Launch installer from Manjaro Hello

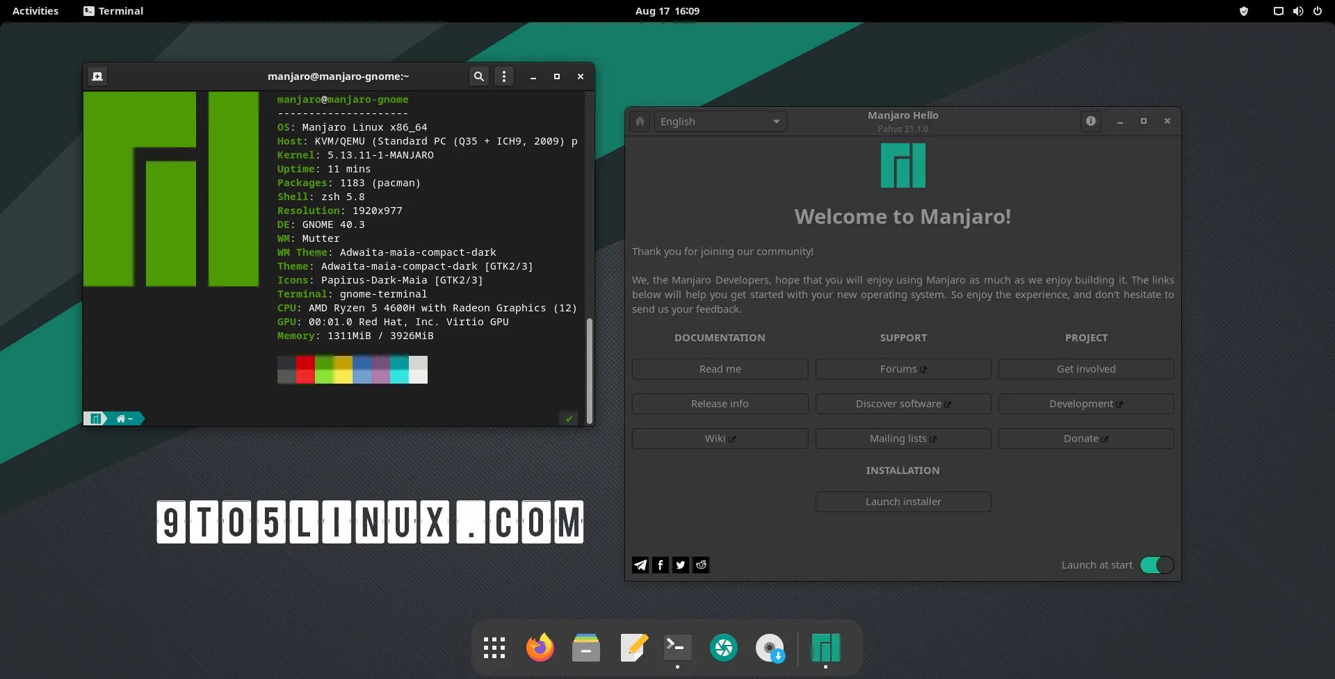[x=903, y=502]
